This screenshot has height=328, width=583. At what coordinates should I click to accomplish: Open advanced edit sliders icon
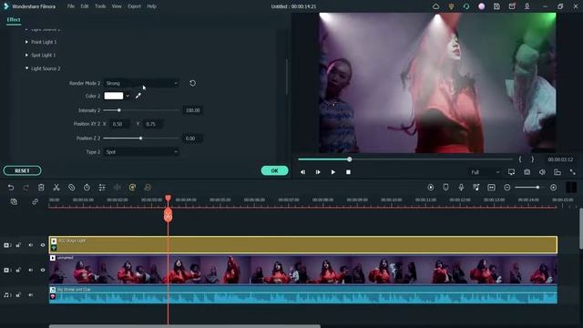coord(102,188)
